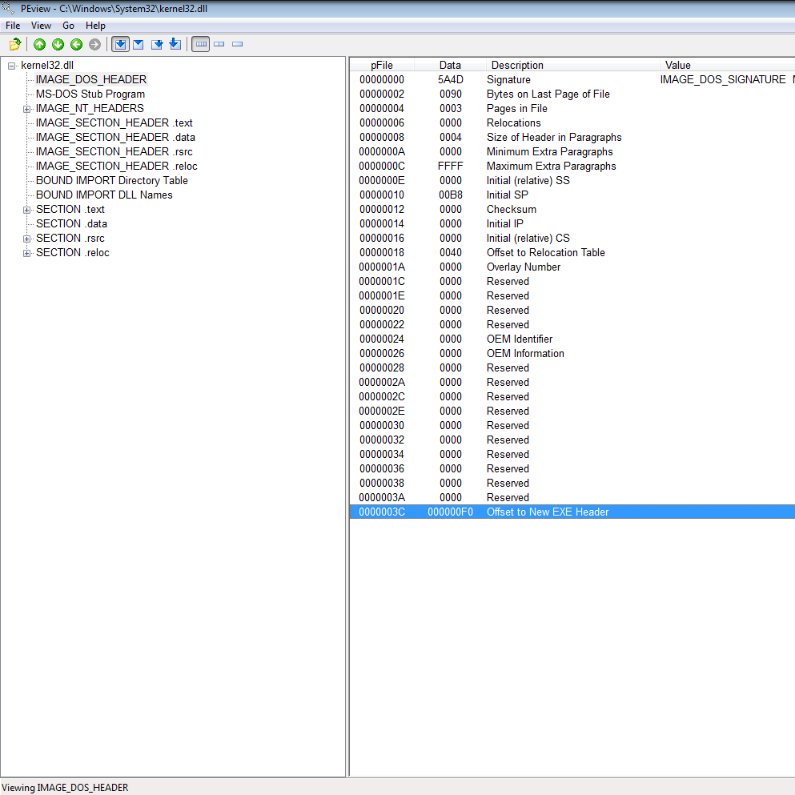Toggle the four-cell width view icon
This screenshot has width=795, height=795.
click(x=201, y=45)
